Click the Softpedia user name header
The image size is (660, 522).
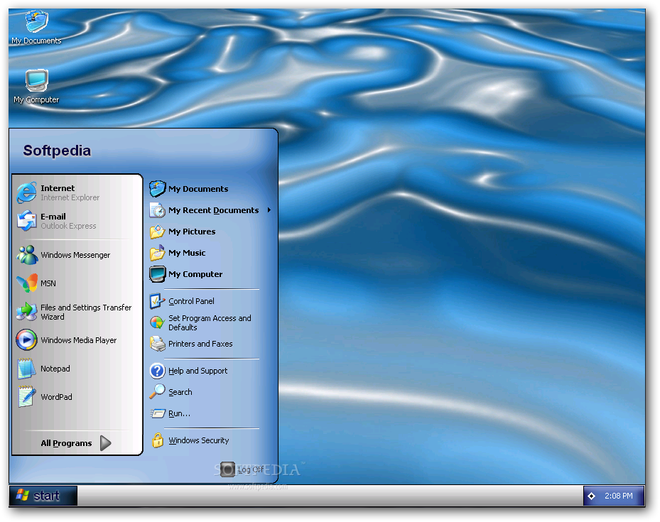[57, 151]
